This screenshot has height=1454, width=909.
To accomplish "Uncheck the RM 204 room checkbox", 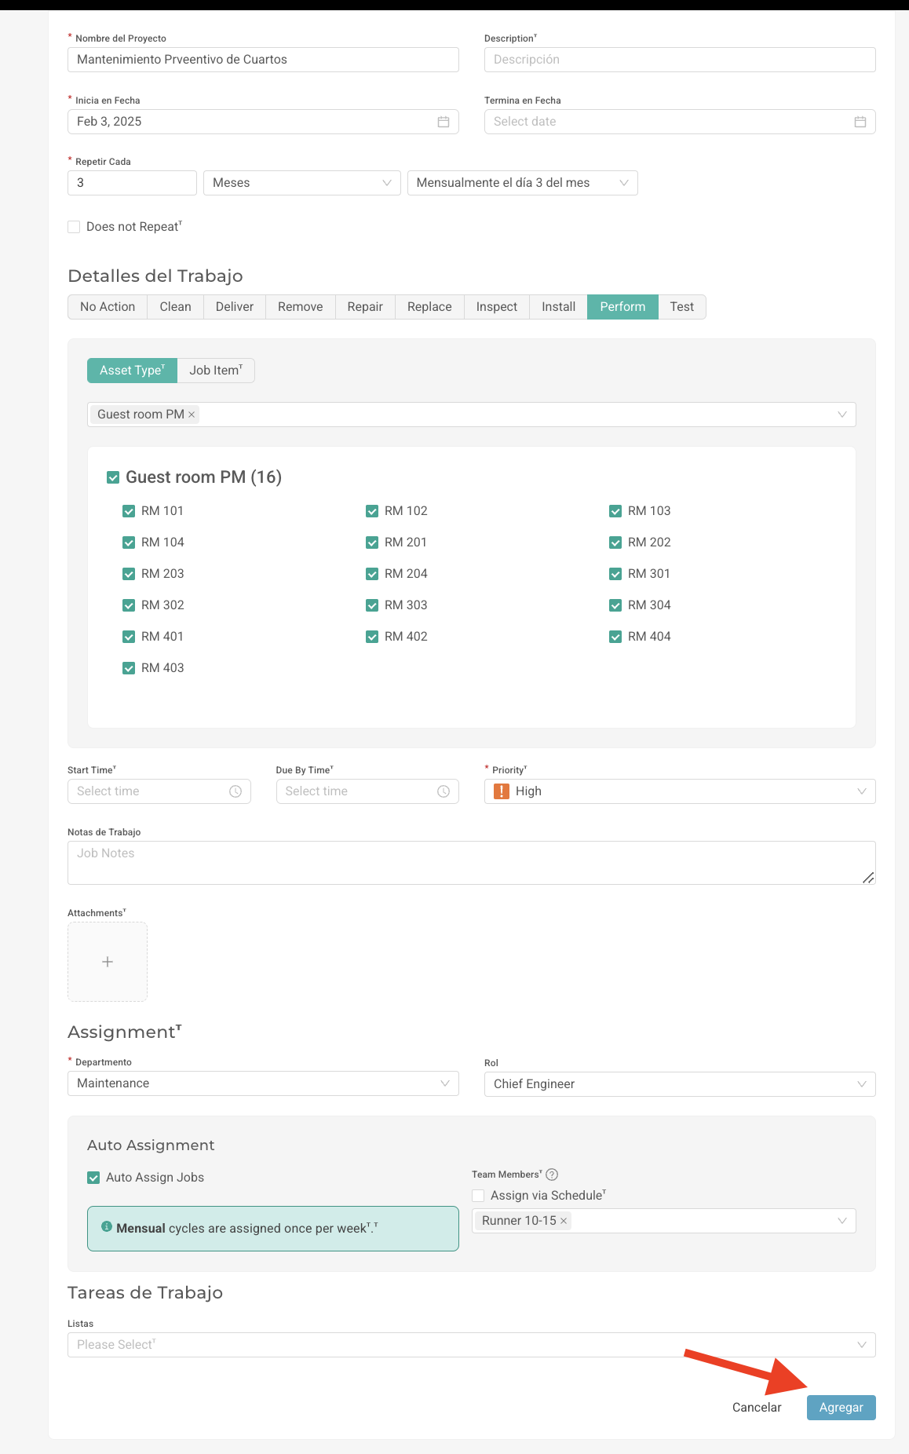I will tap(372, 574).
